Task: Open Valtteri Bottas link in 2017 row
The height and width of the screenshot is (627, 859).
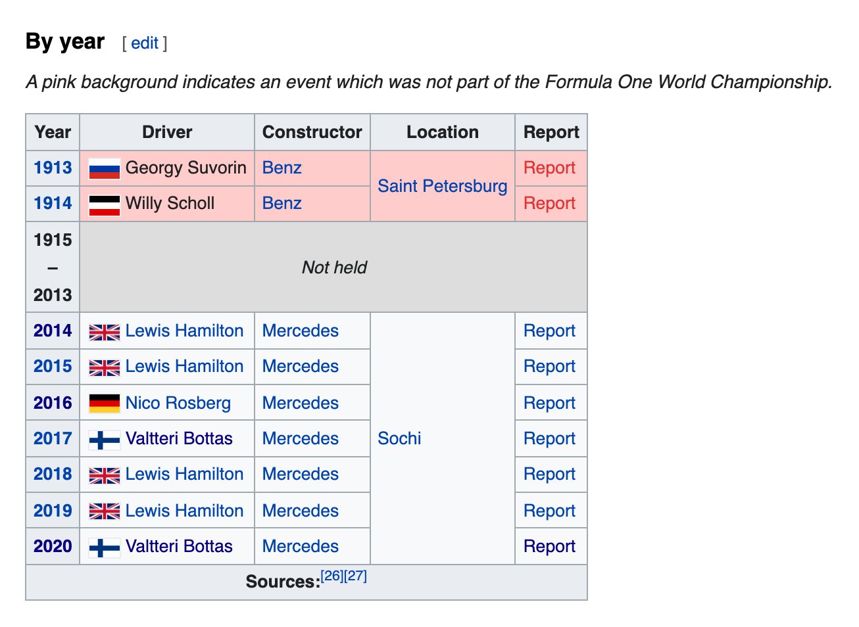Action: pyautogui.click(x=179, y=438)
